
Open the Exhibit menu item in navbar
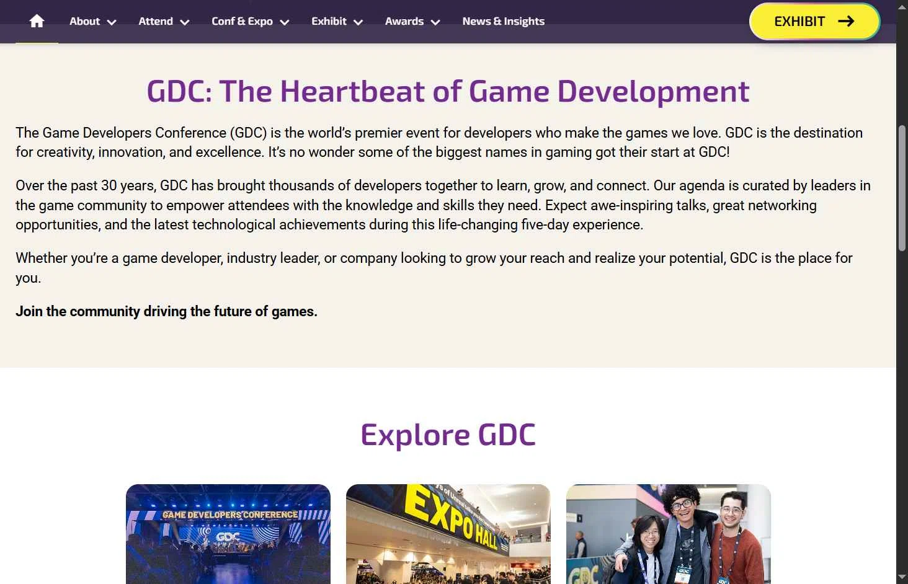pyautogui.click(x=329, y=21)
